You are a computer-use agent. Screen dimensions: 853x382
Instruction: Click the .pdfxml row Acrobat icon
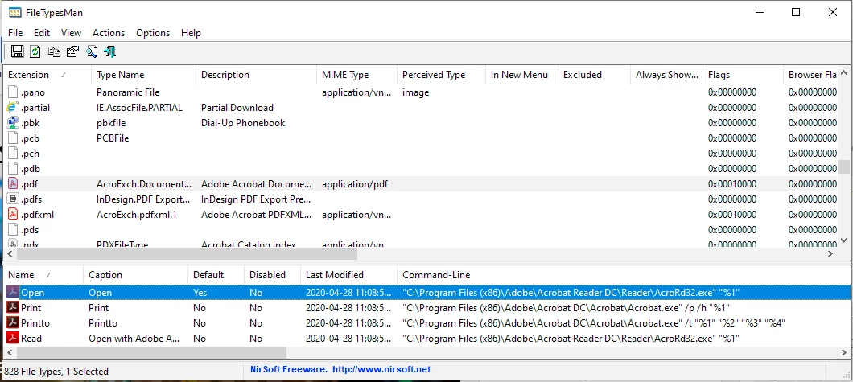point(13,214)
